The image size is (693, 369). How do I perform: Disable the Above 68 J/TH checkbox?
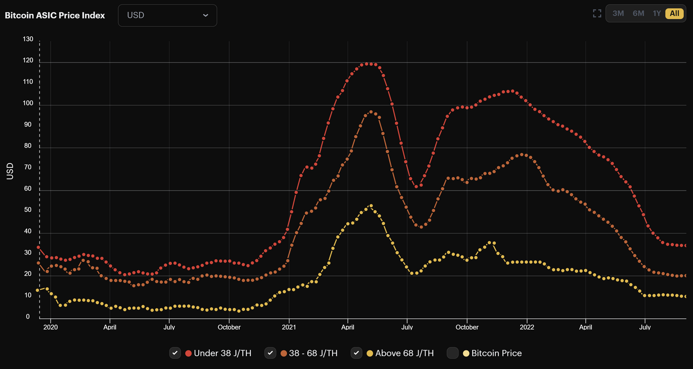(357, 353)
